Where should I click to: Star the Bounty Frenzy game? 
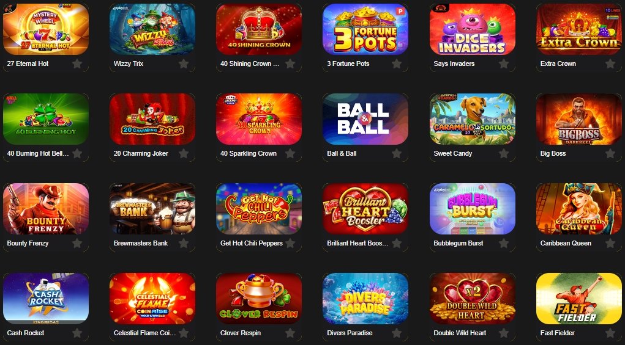click(x=77, y=243)
